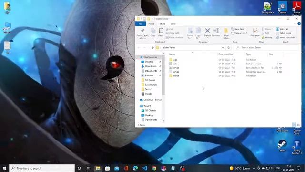
Task: Launch Google Chrome from taskbar
Action: click(154, 168)
